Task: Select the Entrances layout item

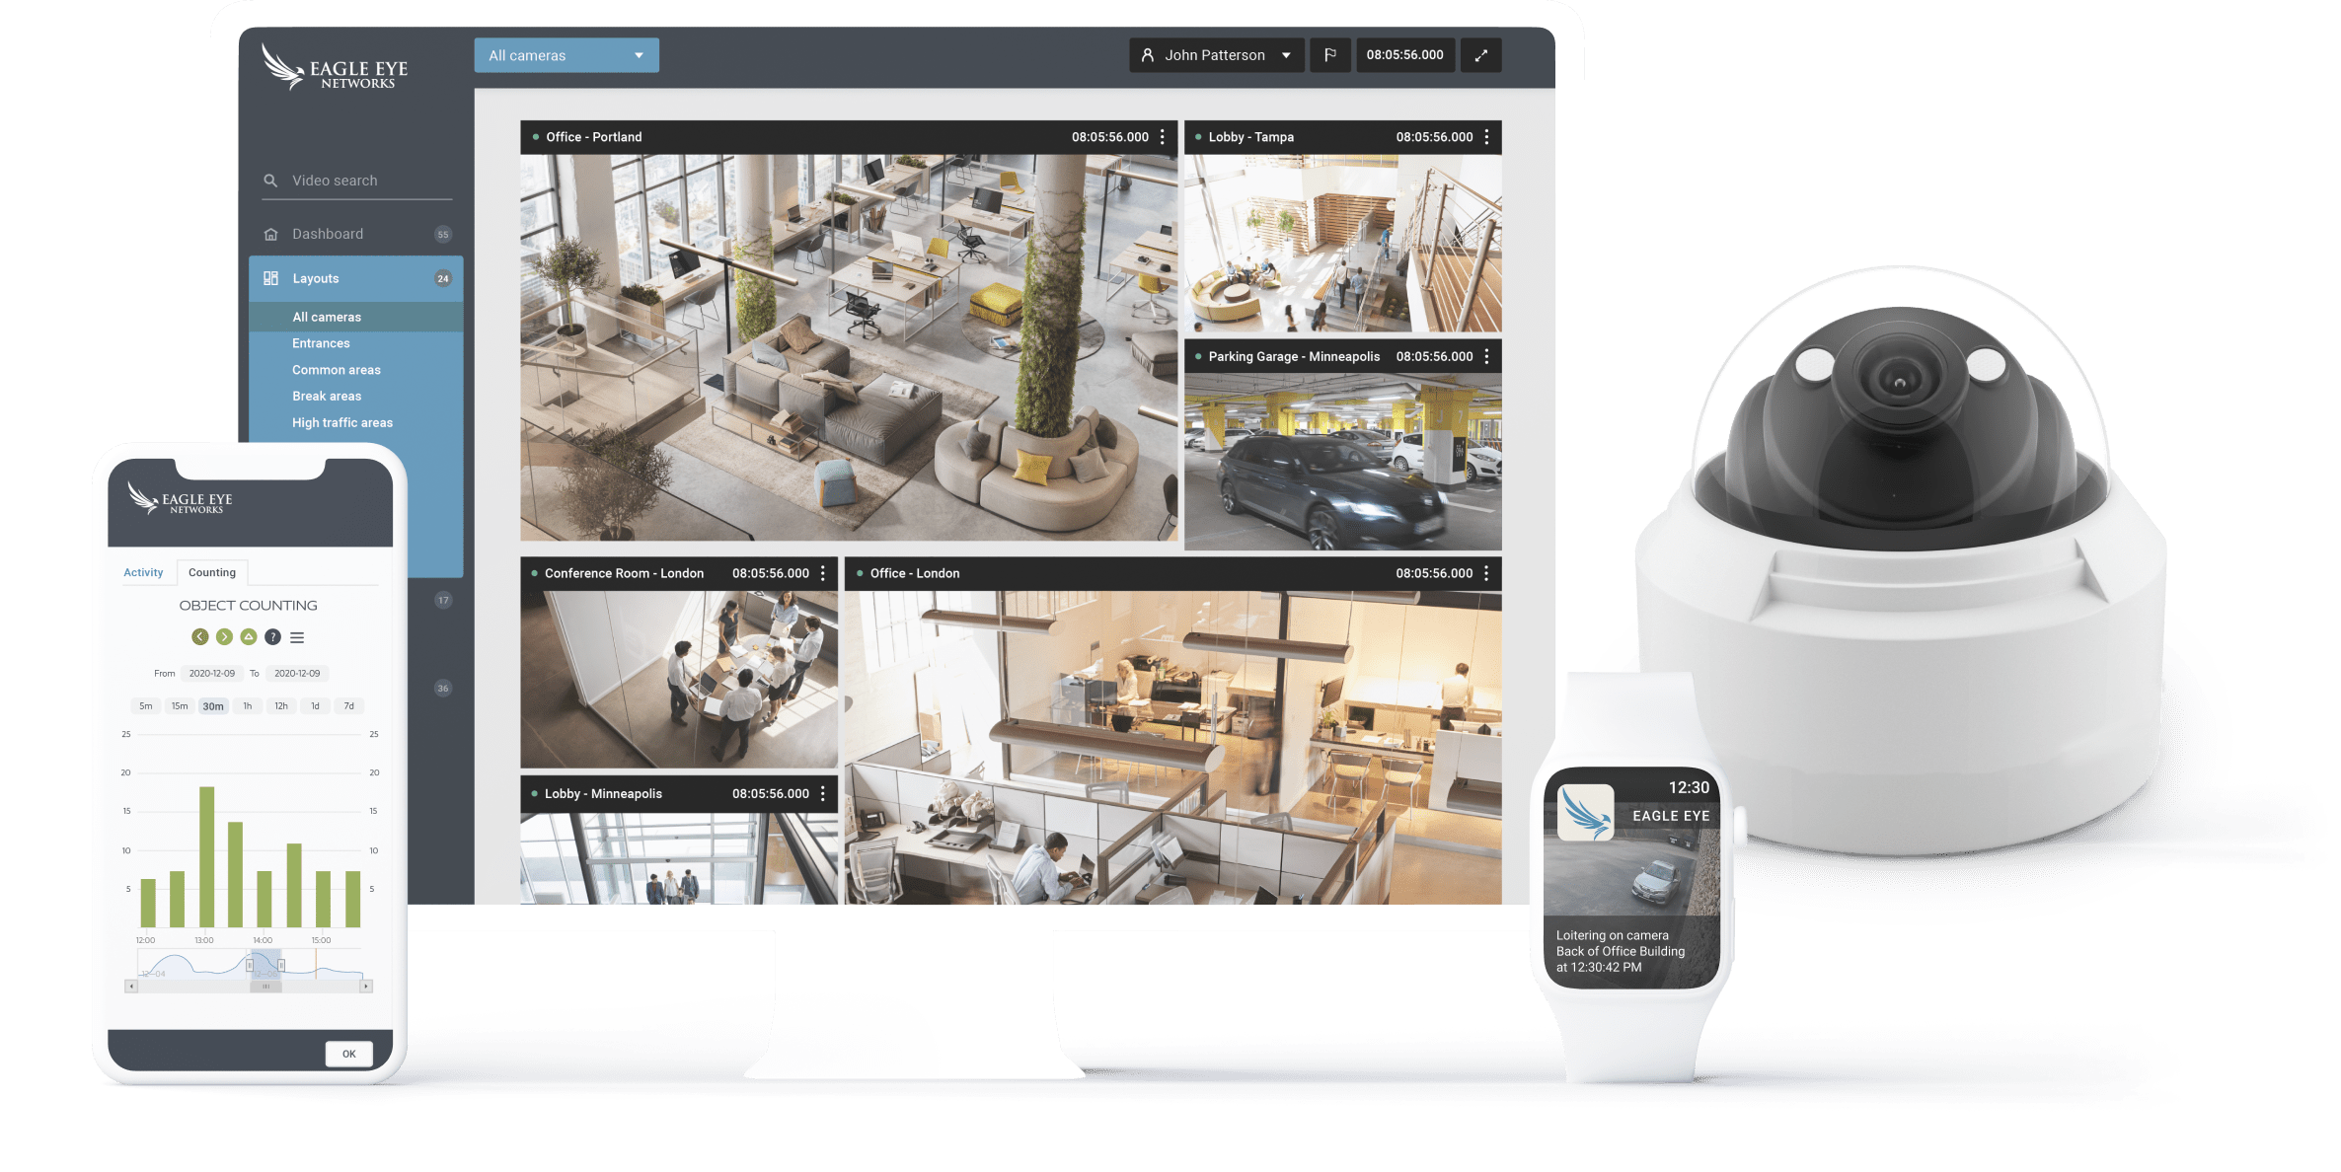Action: tap(322, 342)
